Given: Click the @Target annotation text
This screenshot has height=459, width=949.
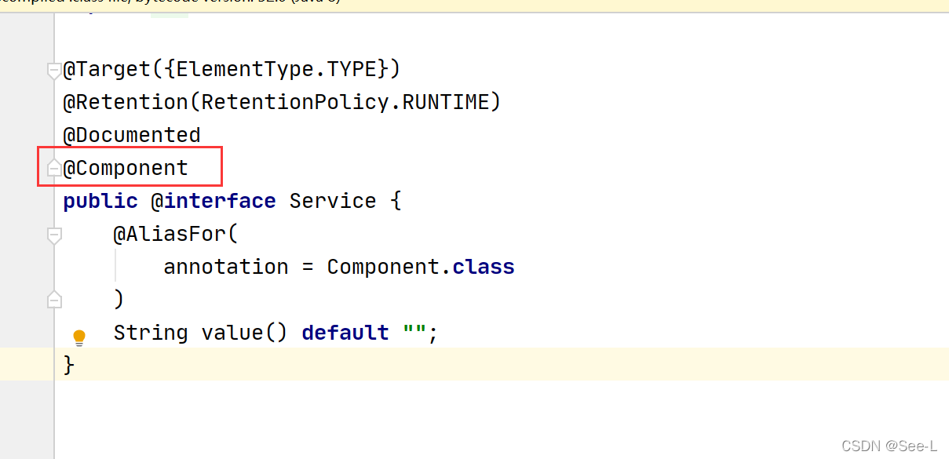Looking at the screenshot, I should (x=107, y=70).
